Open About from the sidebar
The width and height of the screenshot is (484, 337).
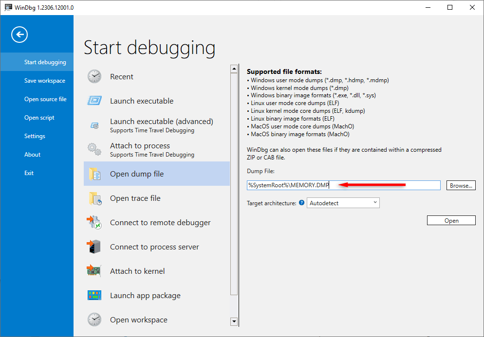click(x=33, y=155)
